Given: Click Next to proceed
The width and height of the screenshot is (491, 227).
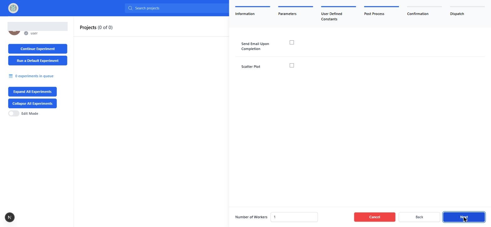Looking at the screenshot, I should coord(464,217).
